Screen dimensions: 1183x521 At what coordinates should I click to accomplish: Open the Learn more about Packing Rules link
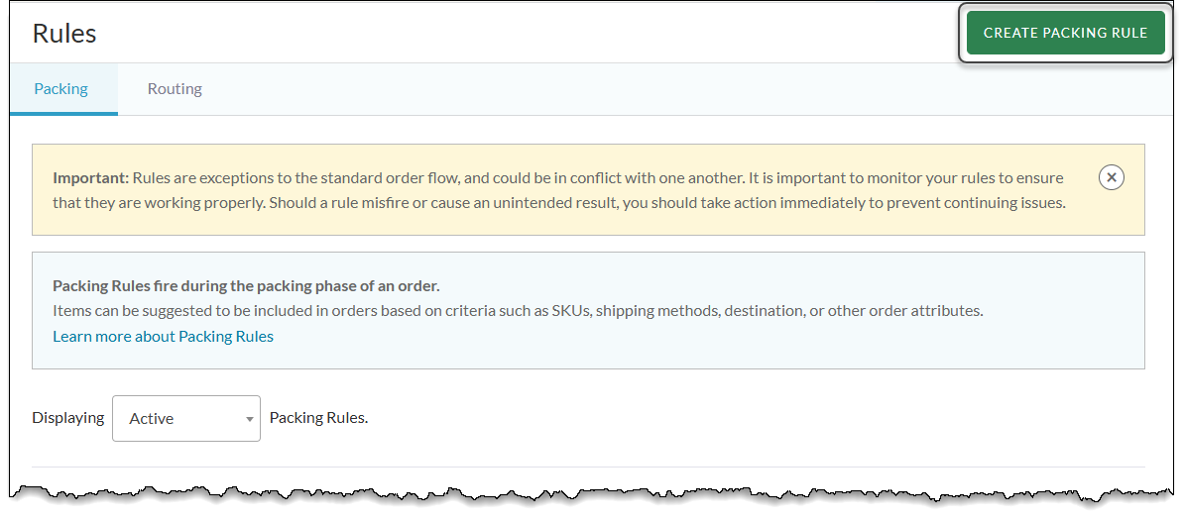point(163,337)
